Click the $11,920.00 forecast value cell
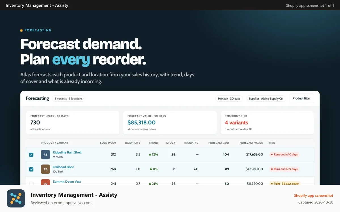This screenshot has width=340, height=212. coord(254,184)
